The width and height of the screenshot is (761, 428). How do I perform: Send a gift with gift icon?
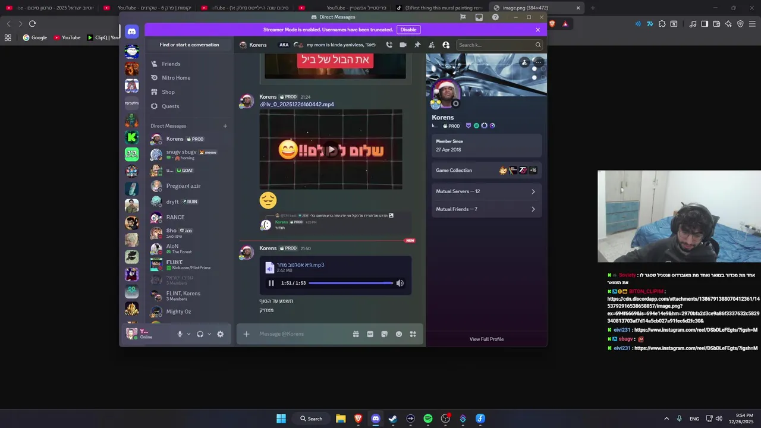tap(356, 334)
